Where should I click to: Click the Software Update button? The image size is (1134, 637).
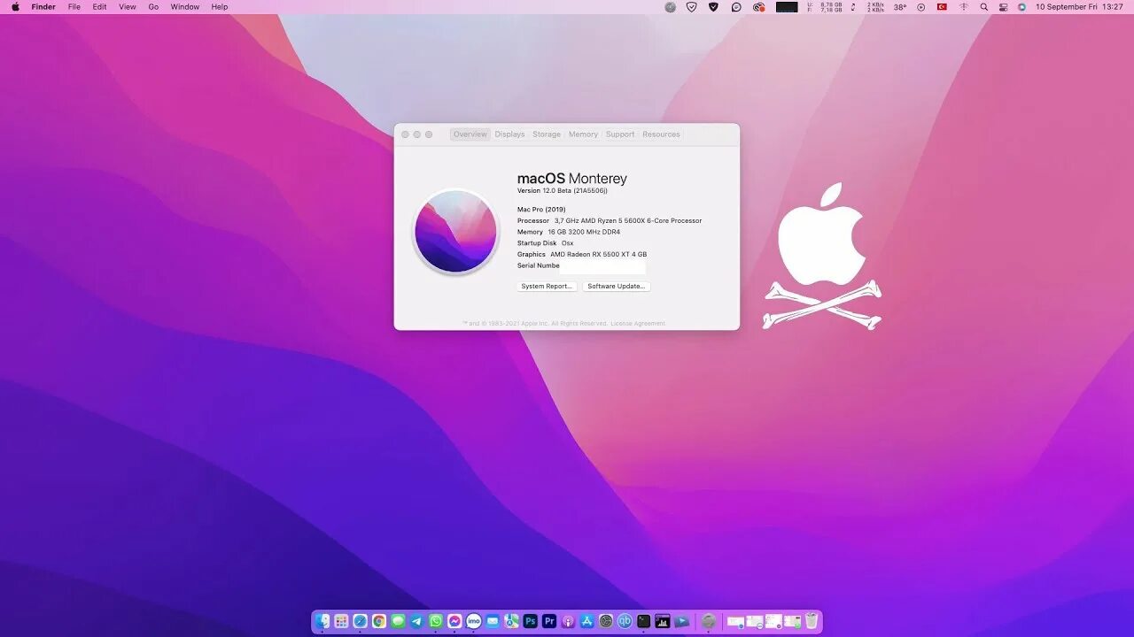point(616,286)
